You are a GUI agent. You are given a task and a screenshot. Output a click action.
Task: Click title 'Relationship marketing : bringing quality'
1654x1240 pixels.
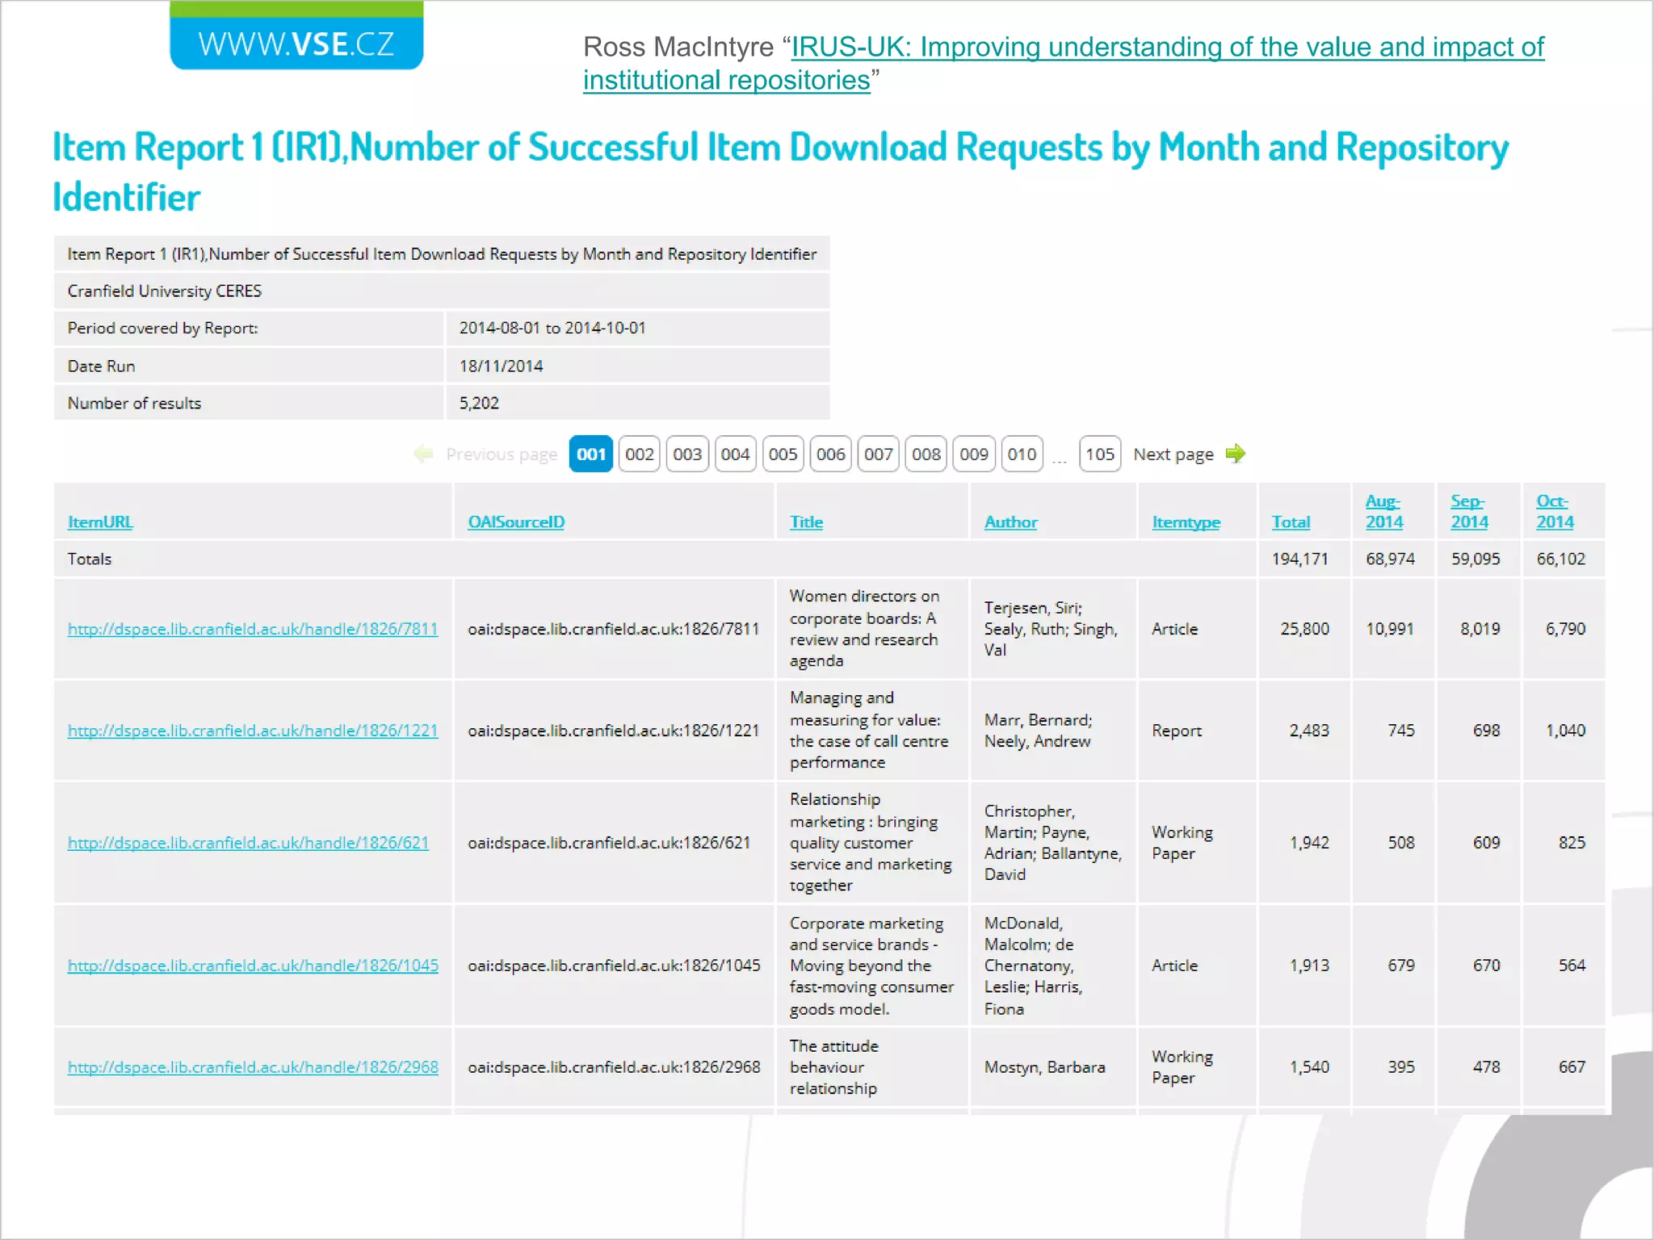tap(871, 843)
